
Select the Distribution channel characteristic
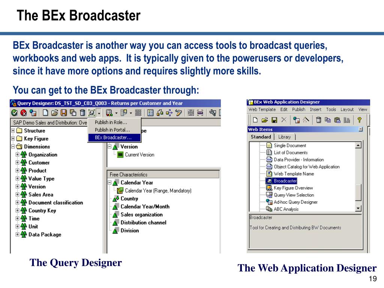click(x=139, y=223)
